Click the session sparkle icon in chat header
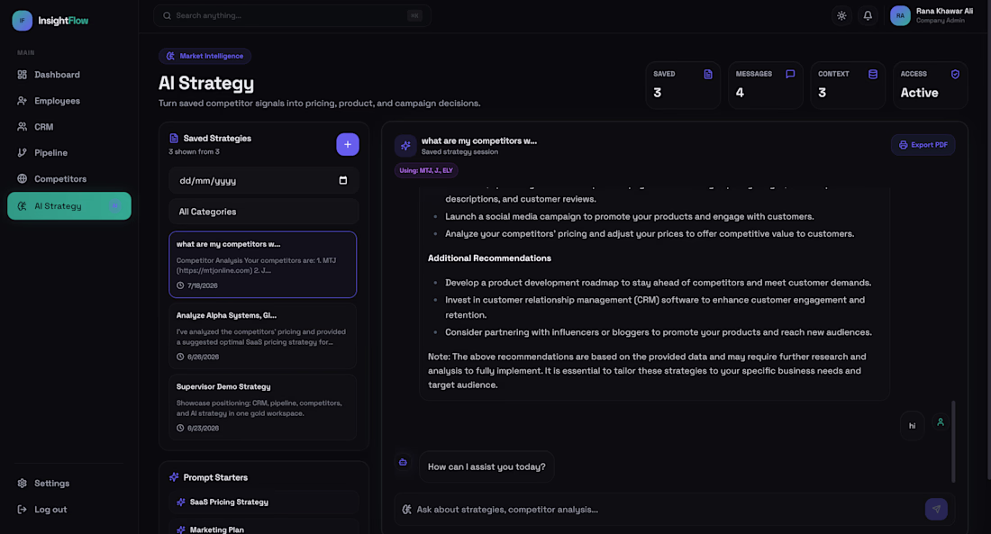991x534 pixels. [405, 145]
